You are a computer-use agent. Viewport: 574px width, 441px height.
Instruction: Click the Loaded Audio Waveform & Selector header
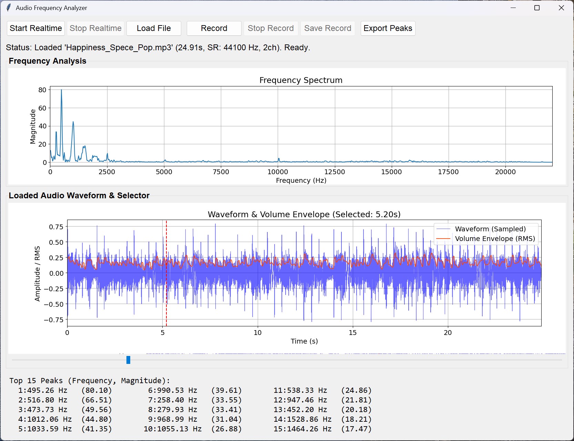80,195
